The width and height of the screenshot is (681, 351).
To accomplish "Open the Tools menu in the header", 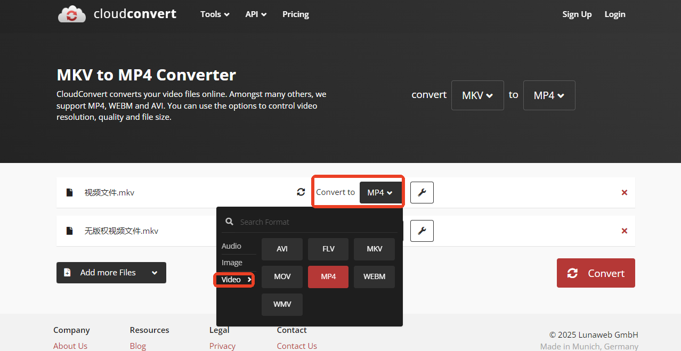I will [215, 14].
